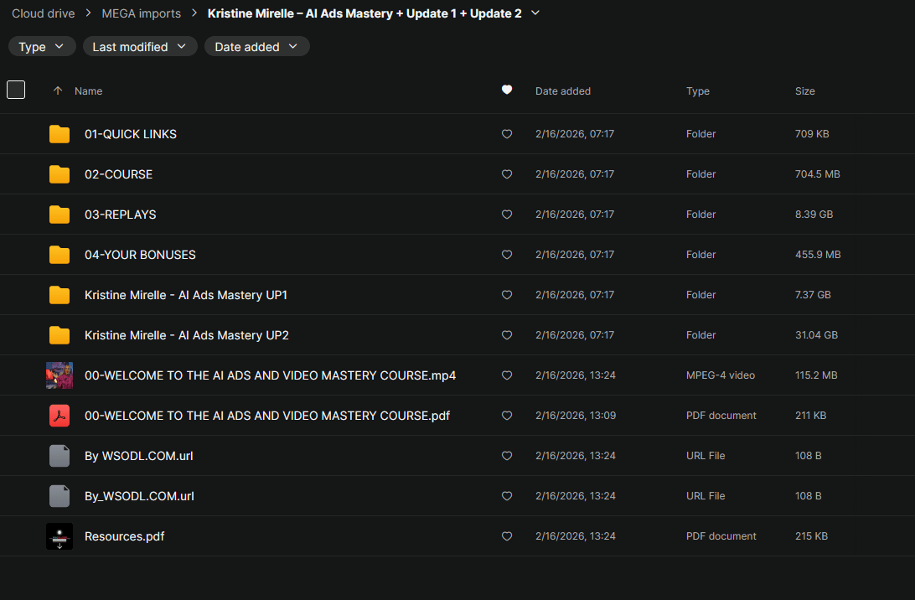Toggle favorite heart for Resources.pdf
Image resolution: width=915 pixels, height=600 pixels.
[x=506, y=536]
